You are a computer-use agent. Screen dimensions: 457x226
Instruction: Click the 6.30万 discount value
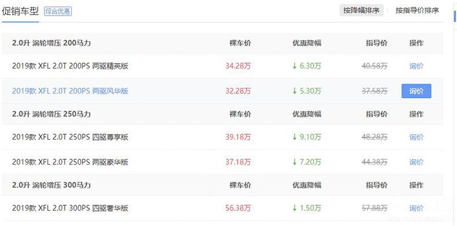click(x=310, y=66)
